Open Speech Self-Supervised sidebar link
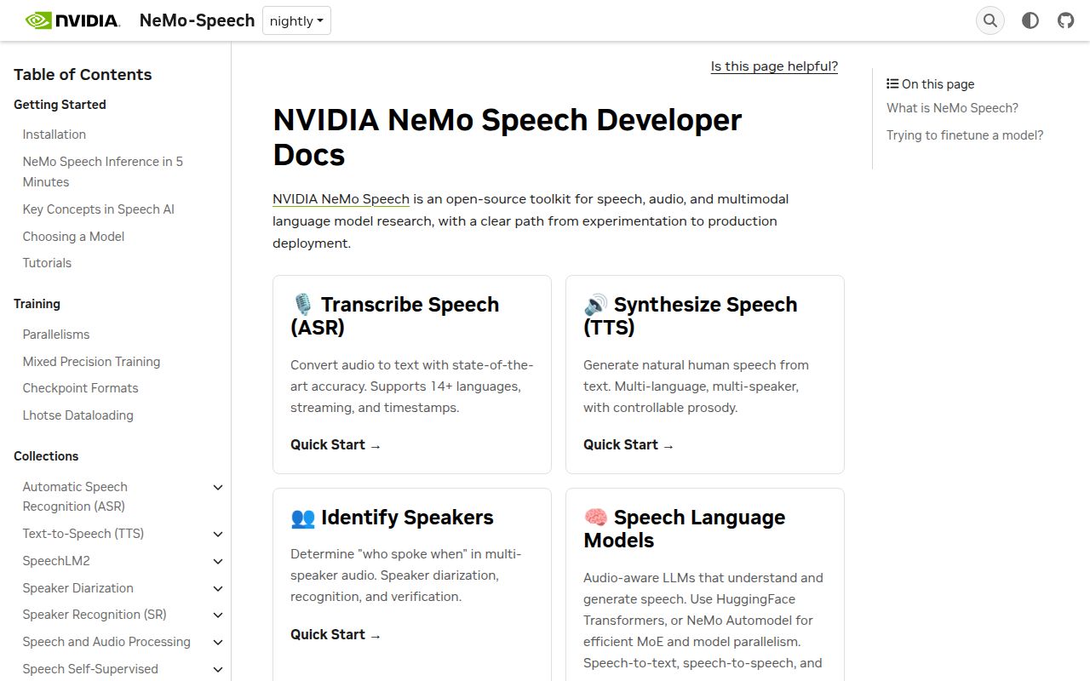Viewport: 1090px width, 681px height. (90, 669)
